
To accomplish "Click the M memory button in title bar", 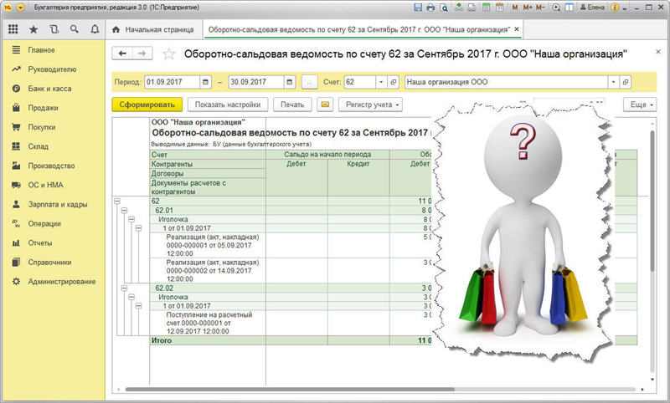I will (x=514, y=8).
